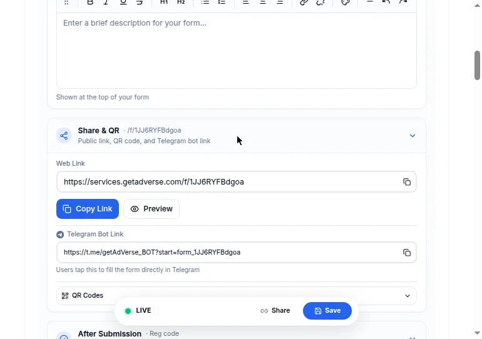
Task: Click the Telegram paper-plane icon
Action: pos(60,235)
